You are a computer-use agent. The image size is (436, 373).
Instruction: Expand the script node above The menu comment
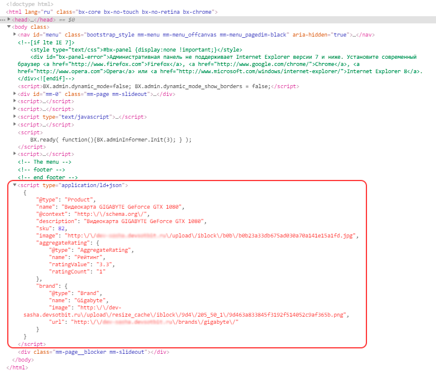15,154
